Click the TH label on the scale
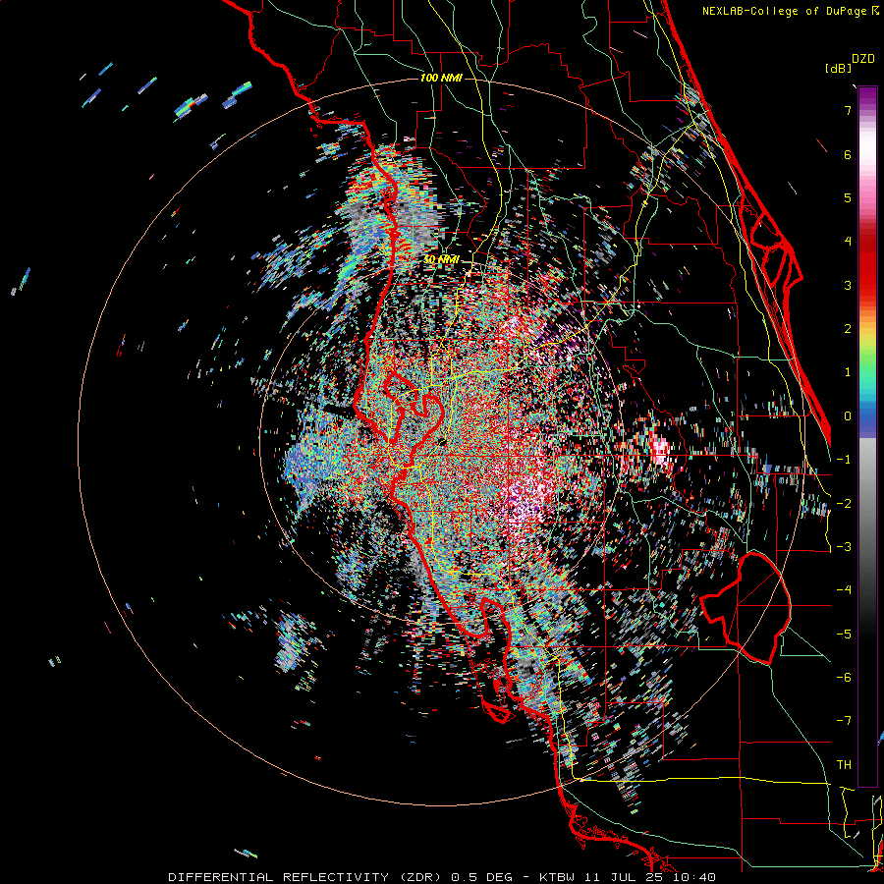Screen dimensions: 884x884 (844, 765)
